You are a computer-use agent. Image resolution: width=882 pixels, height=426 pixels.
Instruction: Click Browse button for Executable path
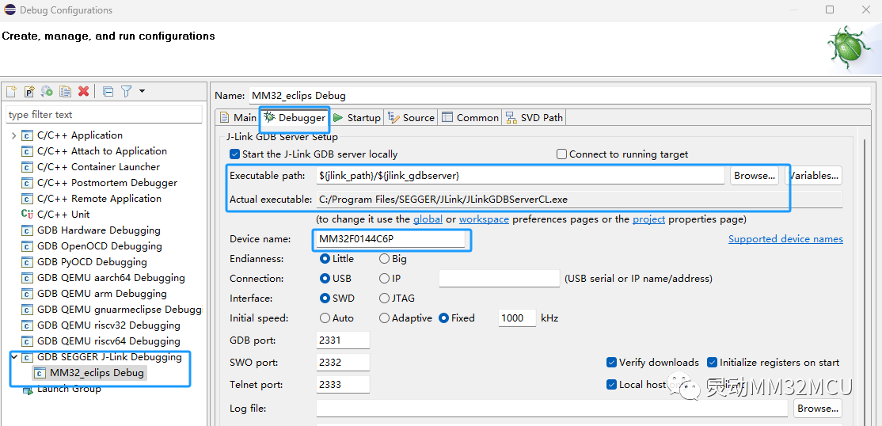pos(754,175)
